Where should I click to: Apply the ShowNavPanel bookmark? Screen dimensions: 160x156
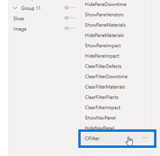[x=100, y=118]
